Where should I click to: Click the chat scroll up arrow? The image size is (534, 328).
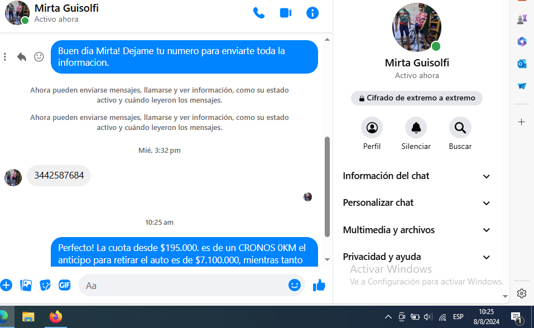click(x=327, y=40)
